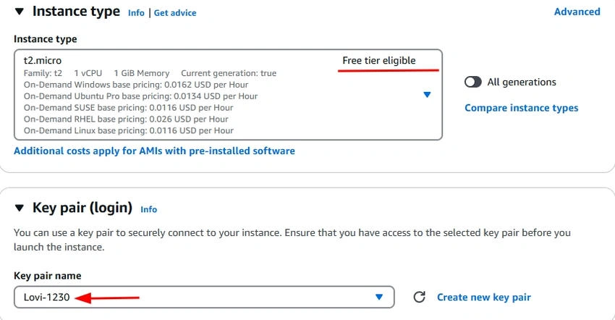
Task: Click the Key pair (login) heading text
Action: click(x=82, y=207)
